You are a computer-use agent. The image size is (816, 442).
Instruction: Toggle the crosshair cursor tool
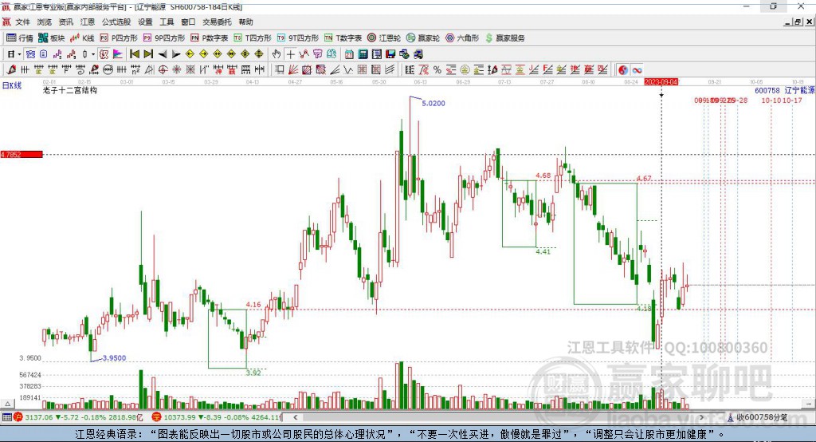click(x=290, y=54)
